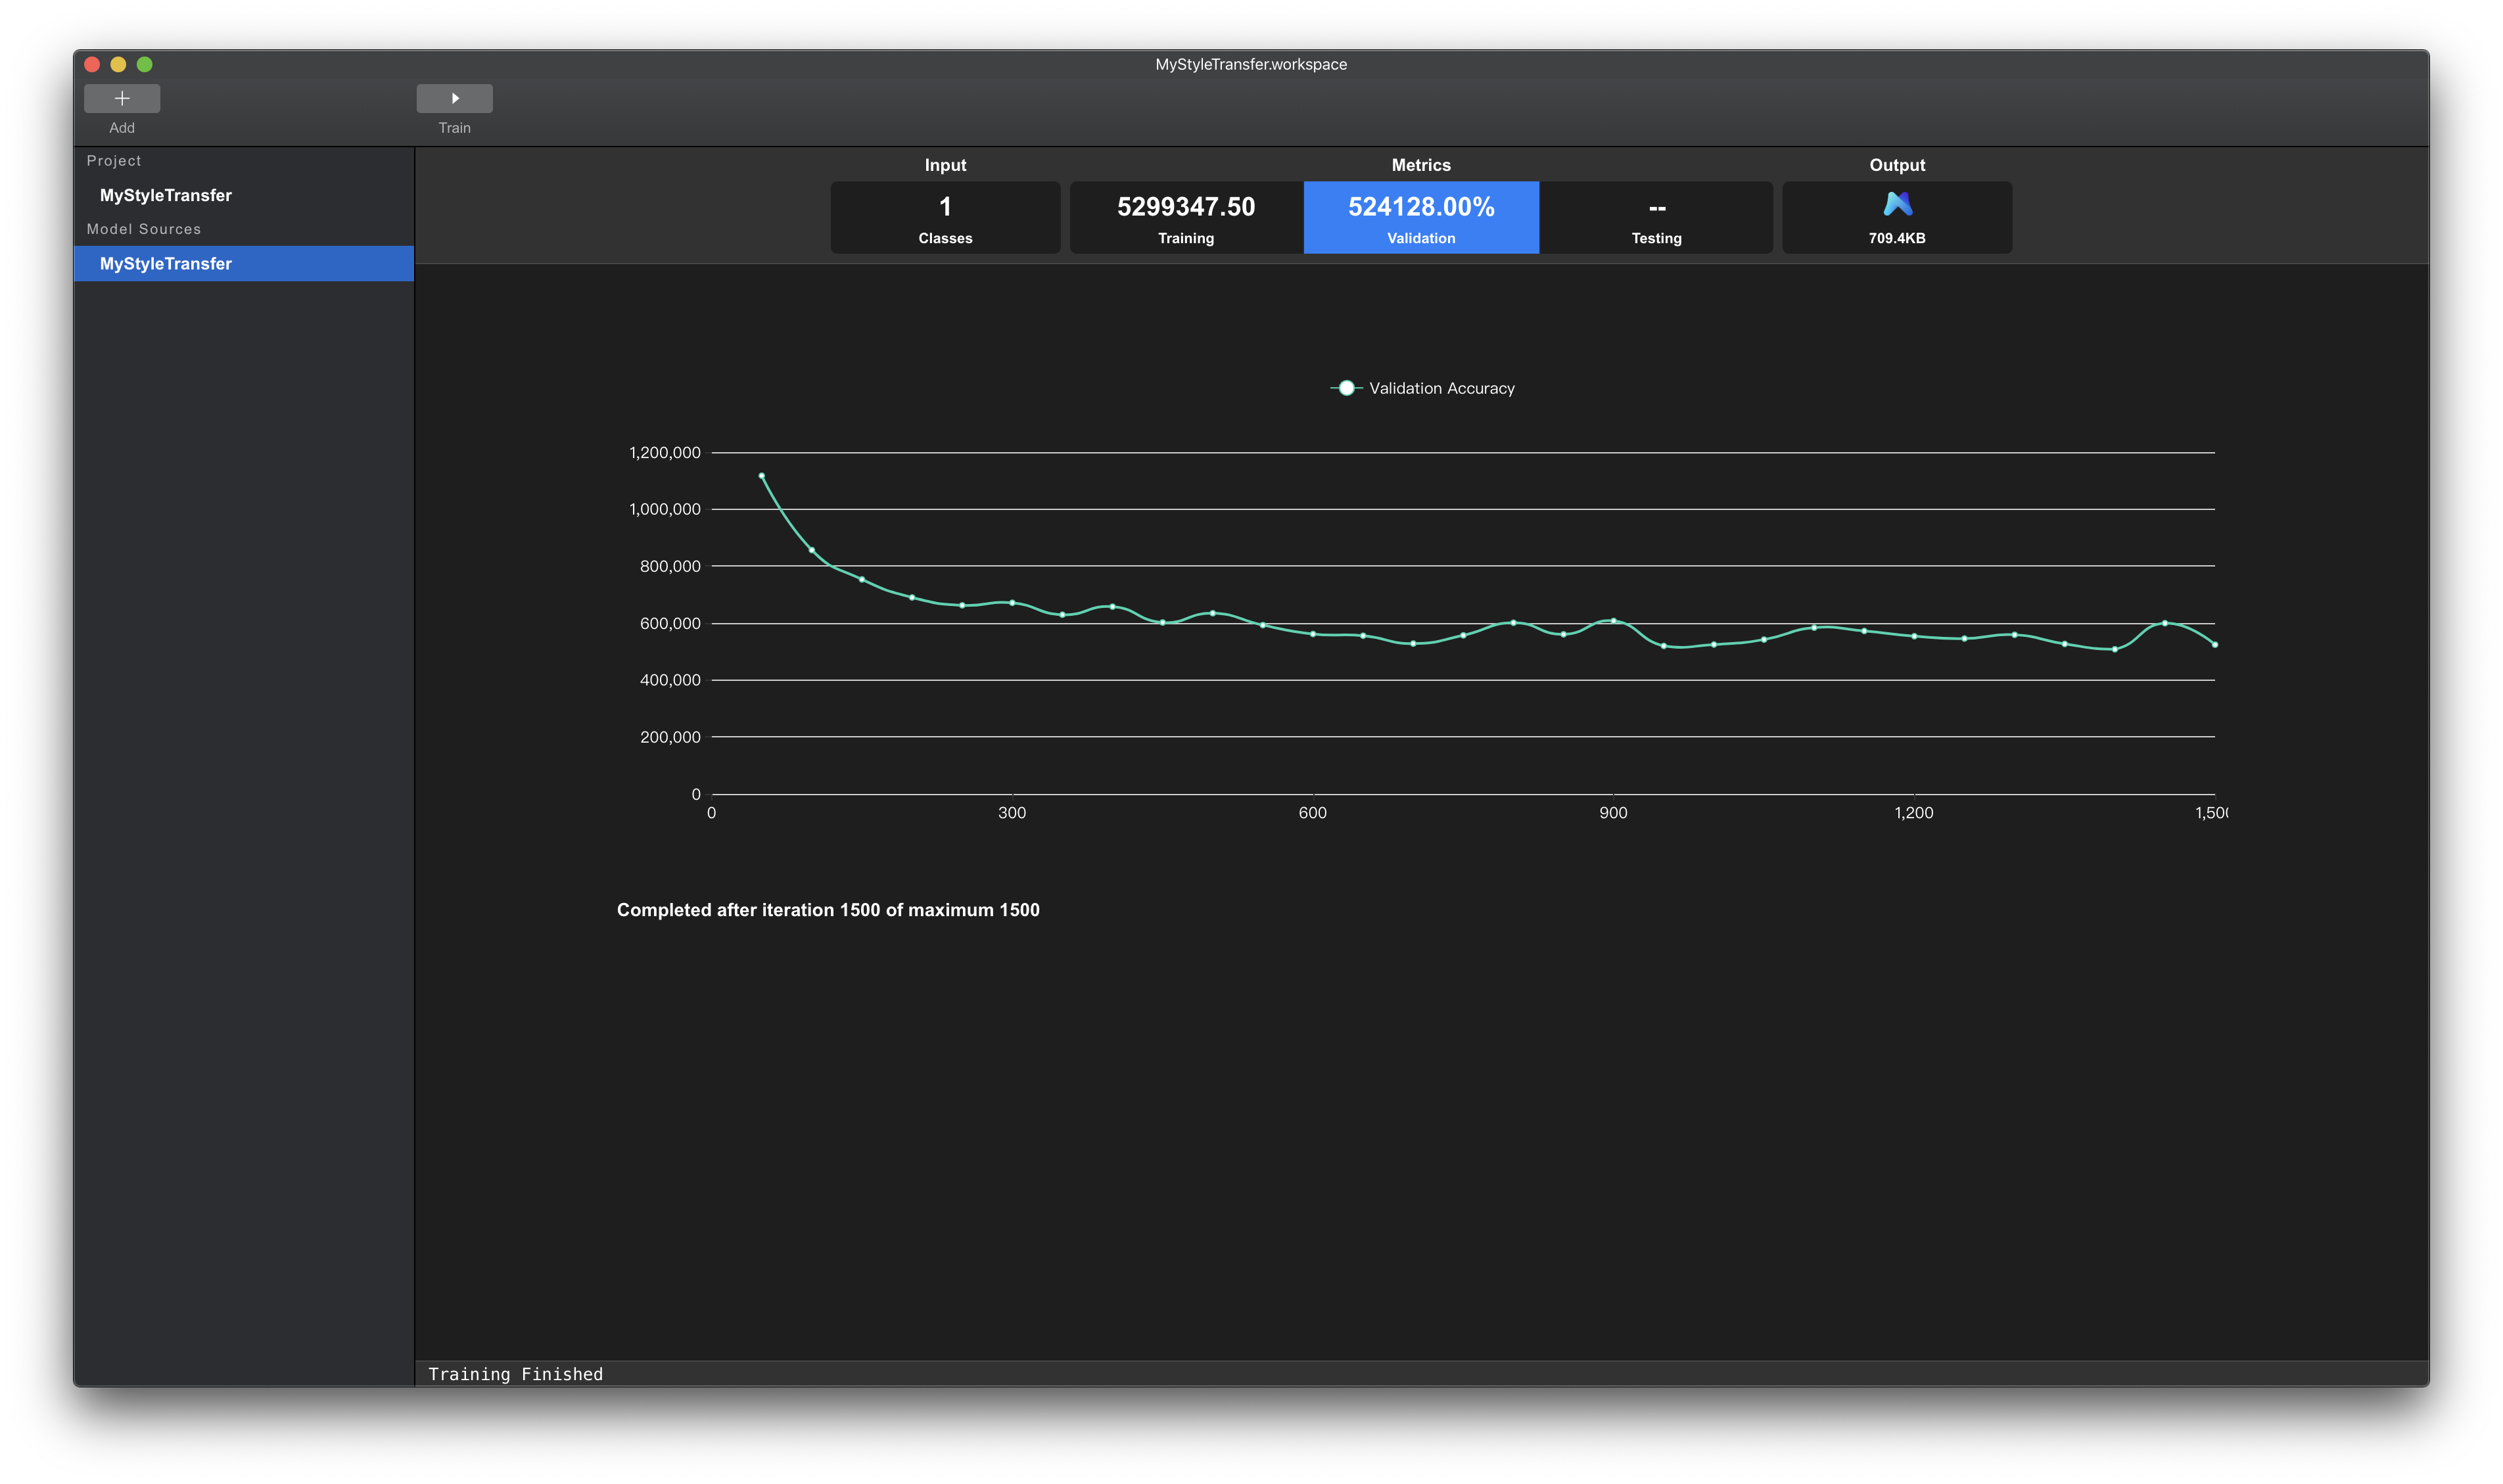Click the MyStyleTransfer.workspace window title
Image resolution: width=2503 pixels, height=1484 pixels.
(1251, 64)
